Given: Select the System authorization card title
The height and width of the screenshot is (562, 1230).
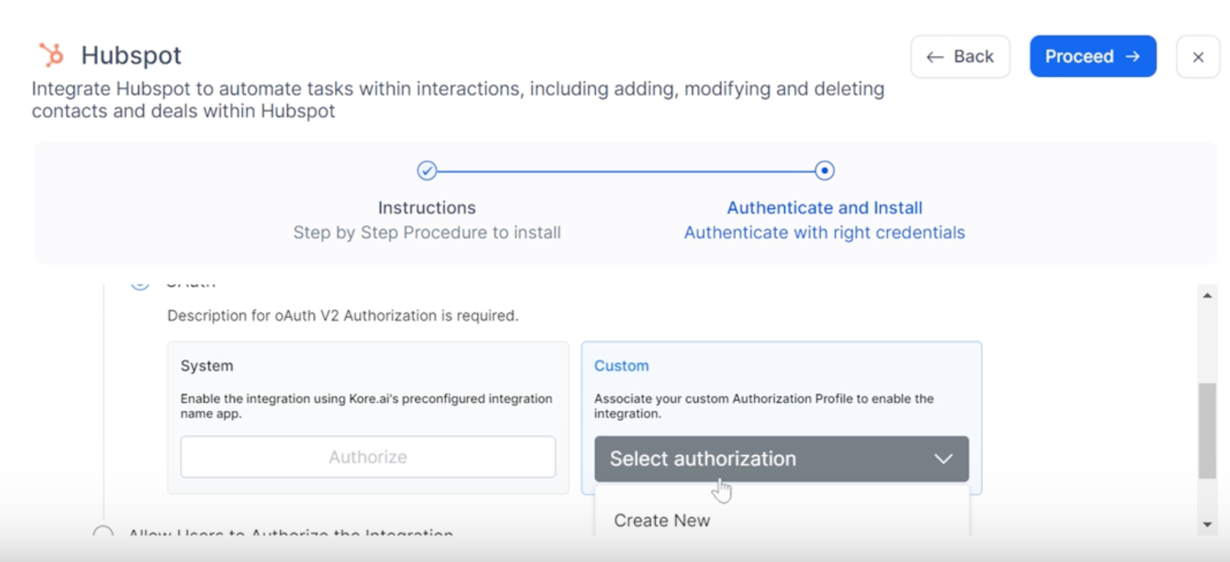Looking at the screenshot, I should (207, 366).
